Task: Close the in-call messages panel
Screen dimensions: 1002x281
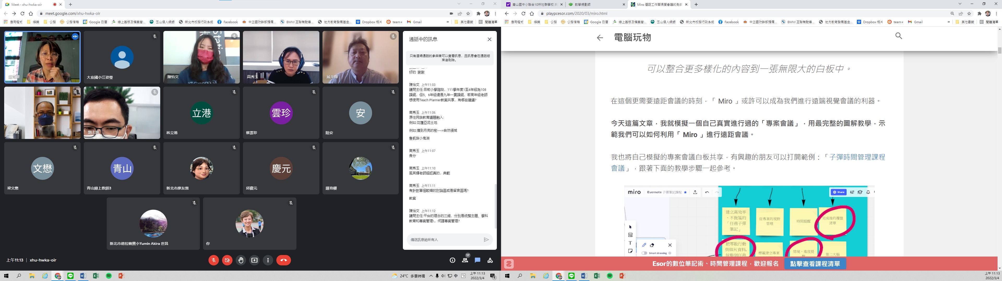Action: [x=489, y=39]
